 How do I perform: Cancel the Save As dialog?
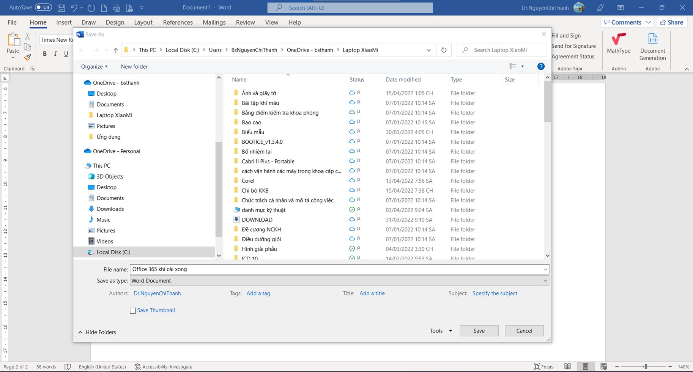[x=524, y=331]
